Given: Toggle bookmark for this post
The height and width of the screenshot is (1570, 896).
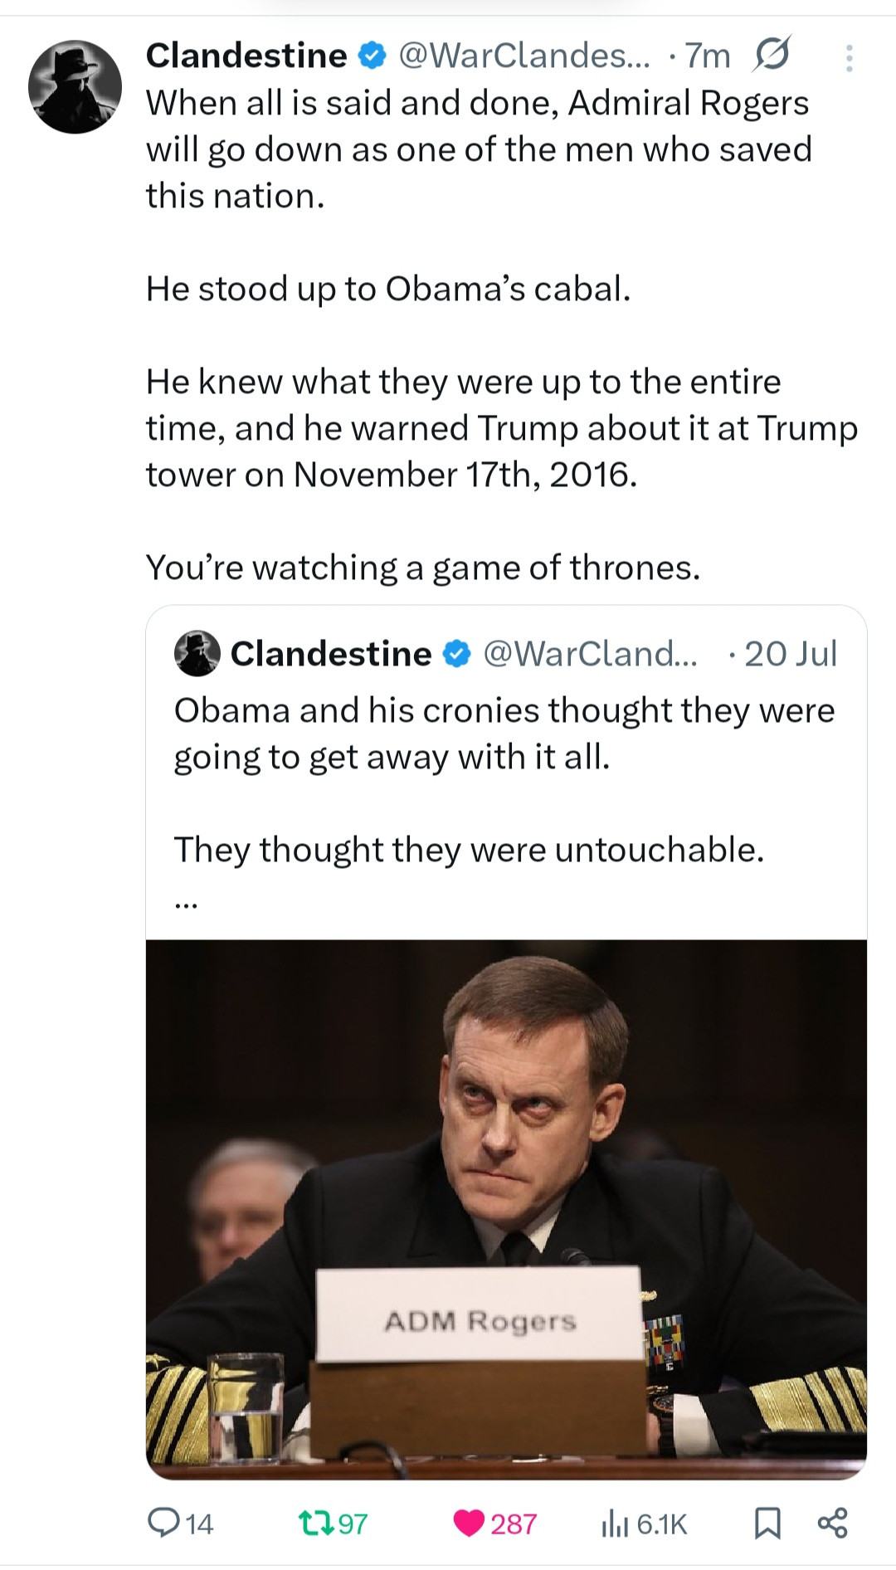Looking at the screenshot, I should [x=767, y=1523].
